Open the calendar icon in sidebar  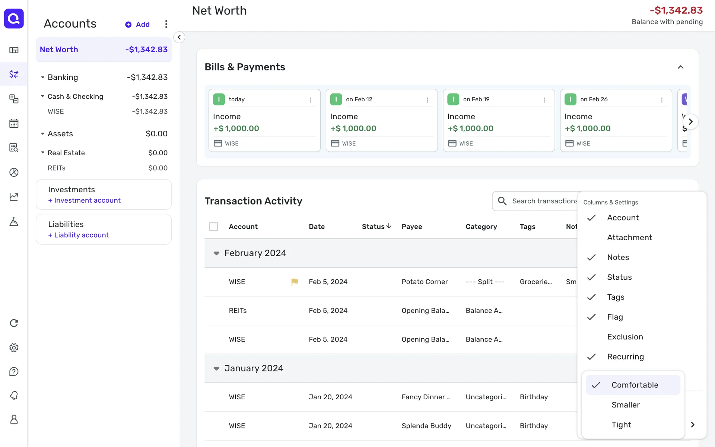click(14, 123)
